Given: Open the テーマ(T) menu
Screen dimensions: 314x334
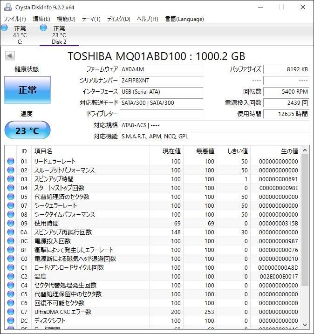Looking at the screenshot, I should [x=91, y=19].
